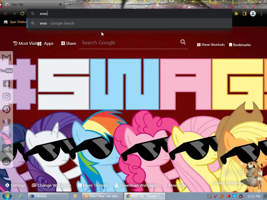Open a new tab with the plus button
The width and height of the screenshot is (267, 200).
tap(70, 4)
